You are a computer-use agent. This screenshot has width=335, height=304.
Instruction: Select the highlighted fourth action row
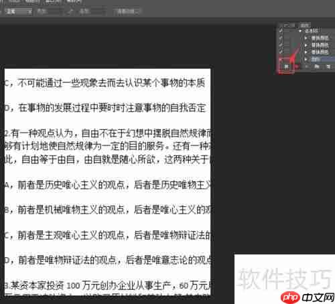click(x=323, y=60)
